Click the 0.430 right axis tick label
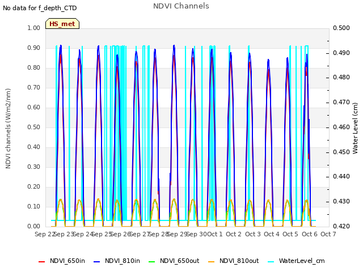This screenshot has height=272, width=363. (341, 202)
